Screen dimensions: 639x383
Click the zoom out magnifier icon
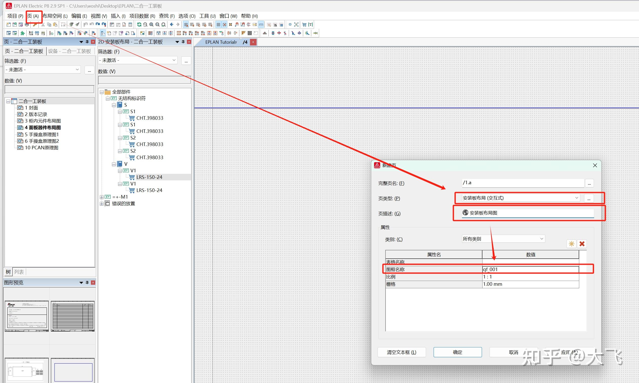[x=157, y=25]
